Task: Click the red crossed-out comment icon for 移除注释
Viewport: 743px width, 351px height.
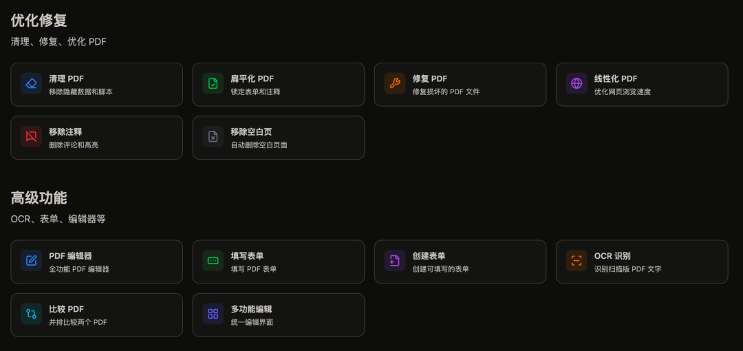Action: [31, 137]
